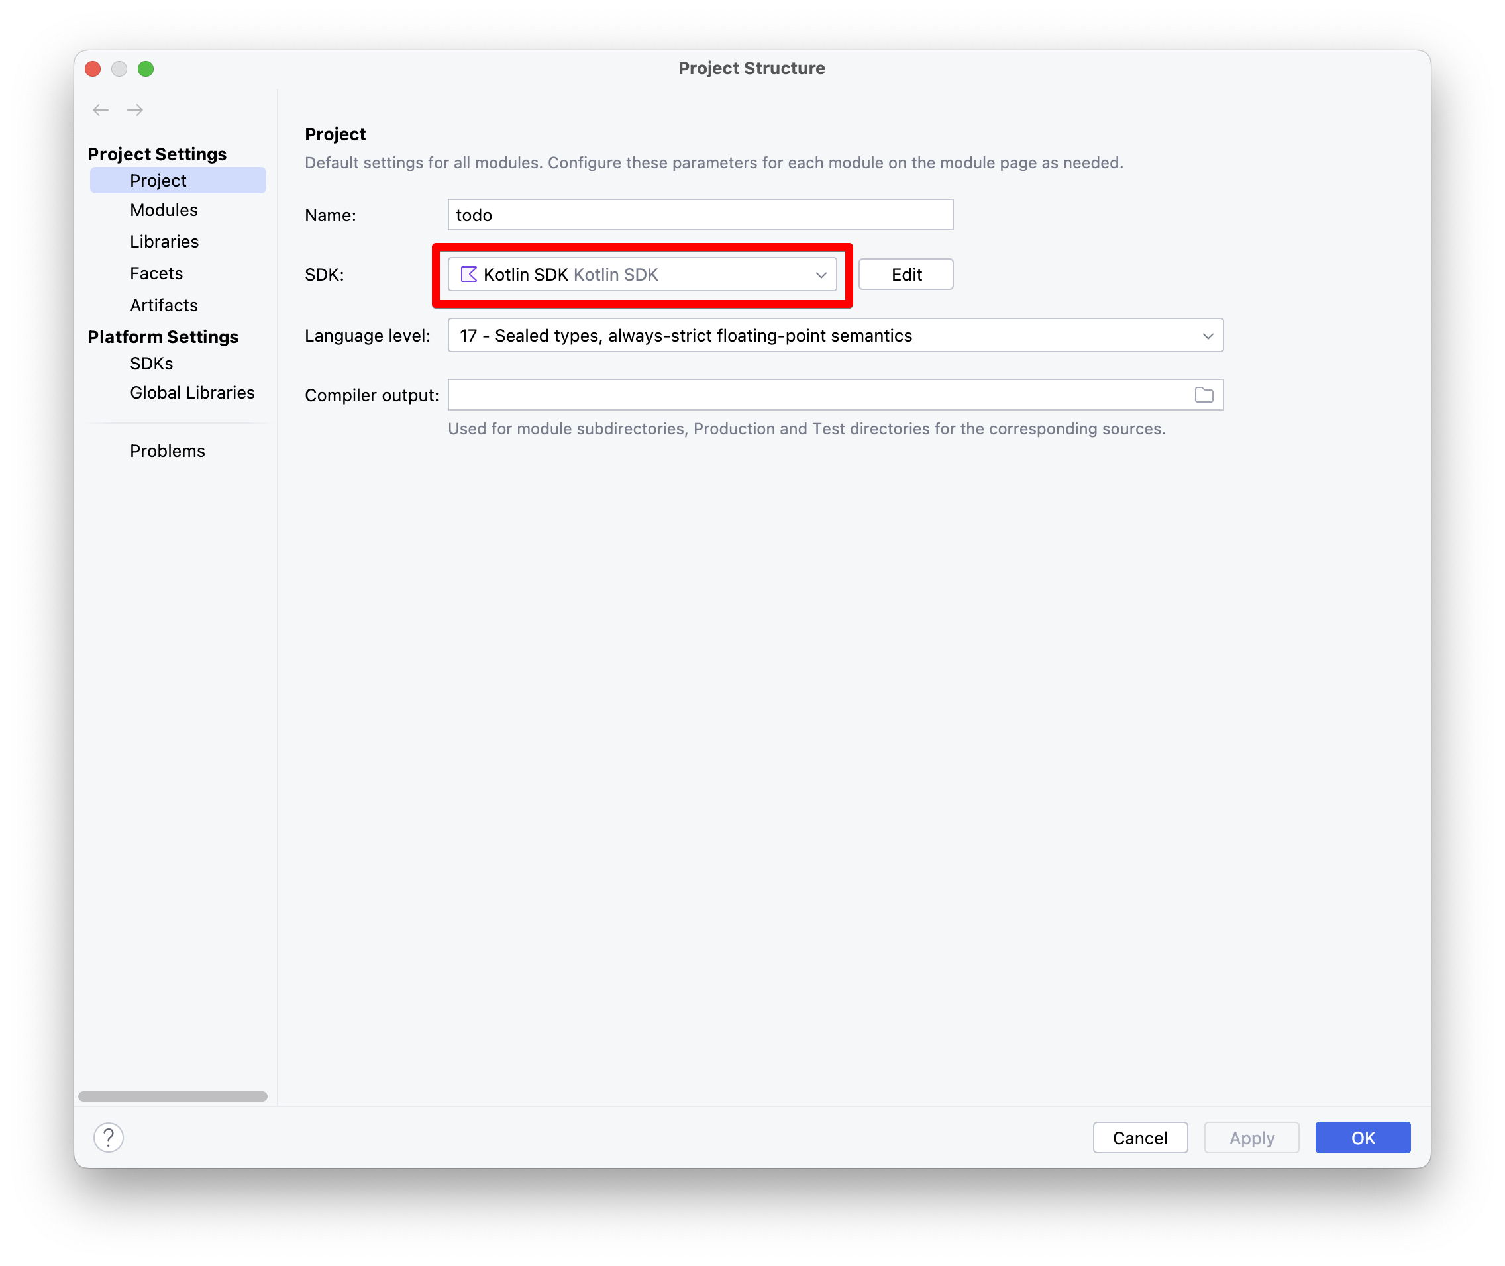Screen dimensions: 1505x1266
Task: Expand the SDK dropdown chevron
Action: click(x=821, y=275)
